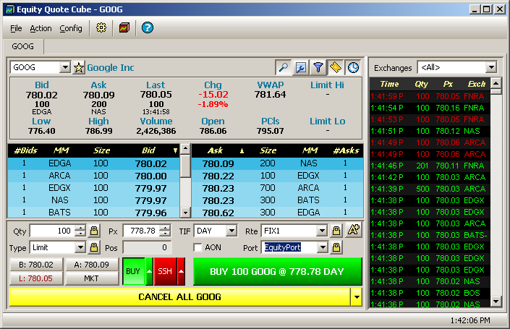This screenshot has width=510, height=329.
Task: Click the Qty input field
Action: (52, 231)
